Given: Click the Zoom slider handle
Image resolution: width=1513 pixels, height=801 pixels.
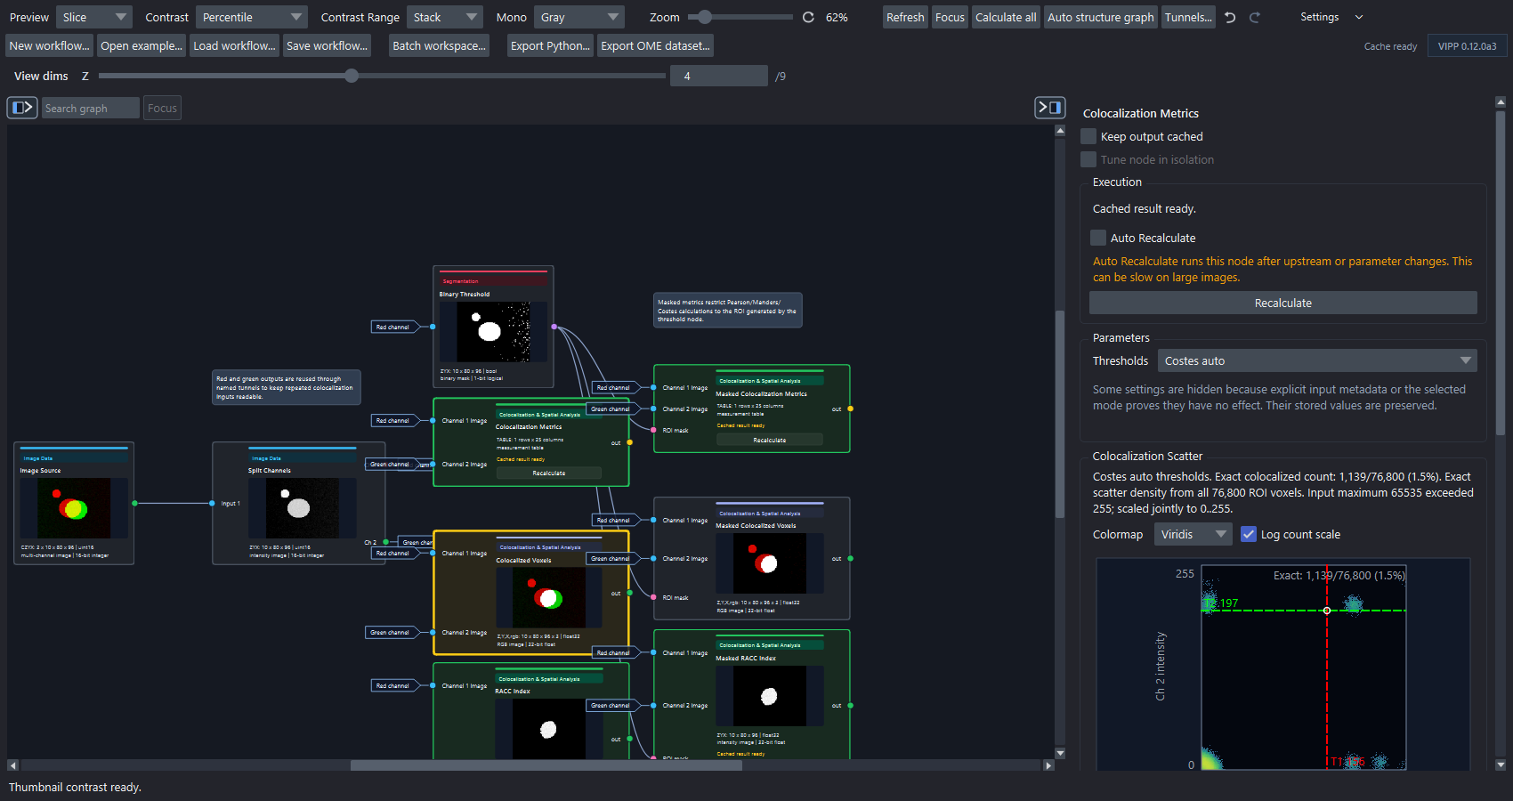Looking at the screenshot, I should coord(705,17).
